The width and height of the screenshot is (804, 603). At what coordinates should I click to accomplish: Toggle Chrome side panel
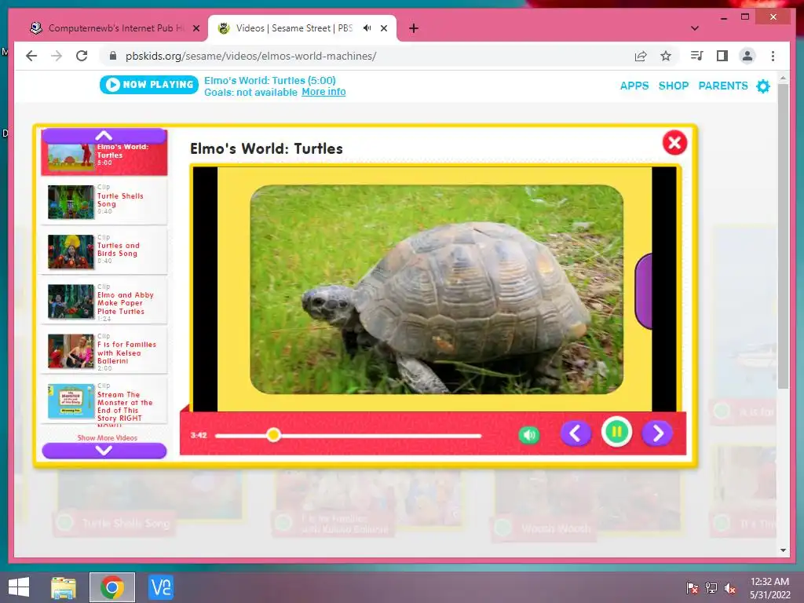click(x=722, y=56)
